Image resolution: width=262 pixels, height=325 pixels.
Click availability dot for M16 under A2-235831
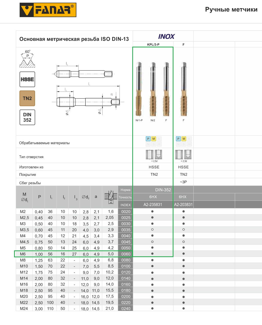pos(152,285)
